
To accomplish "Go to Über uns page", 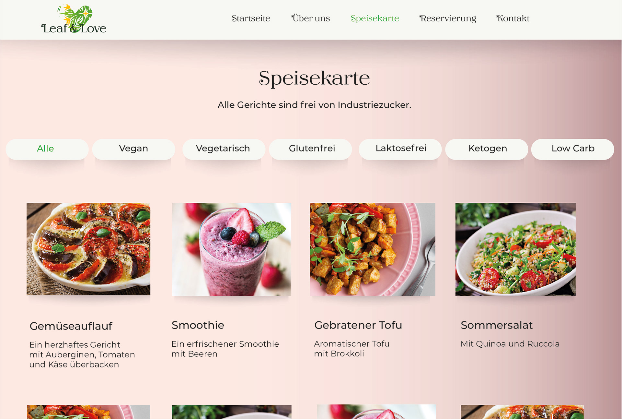I will [x=310, y=18].
